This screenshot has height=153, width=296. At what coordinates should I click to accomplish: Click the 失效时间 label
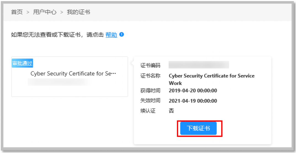click(x=150, y=101)
